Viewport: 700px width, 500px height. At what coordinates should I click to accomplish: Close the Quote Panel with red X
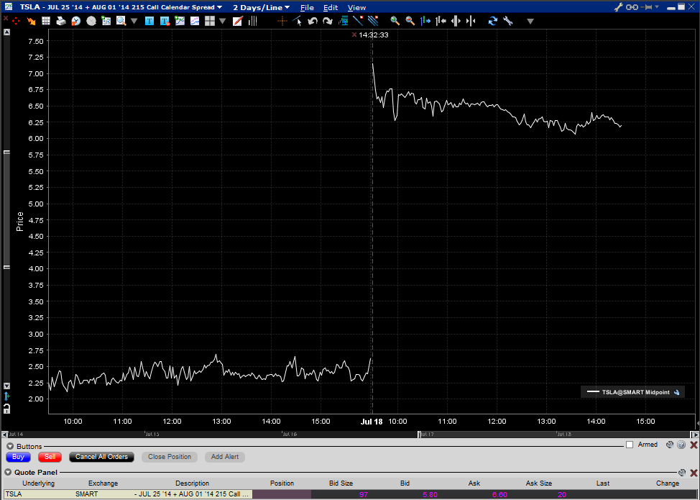[x=694, y=473]
